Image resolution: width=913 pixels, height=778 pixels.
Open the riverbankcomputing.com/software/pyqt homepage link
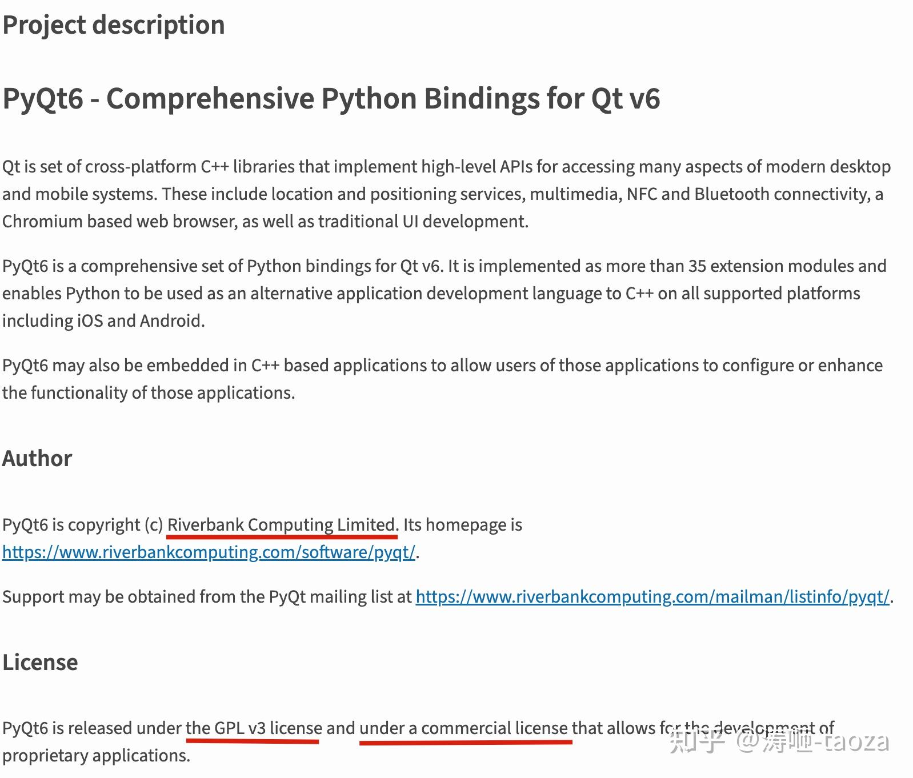(209, 552)
